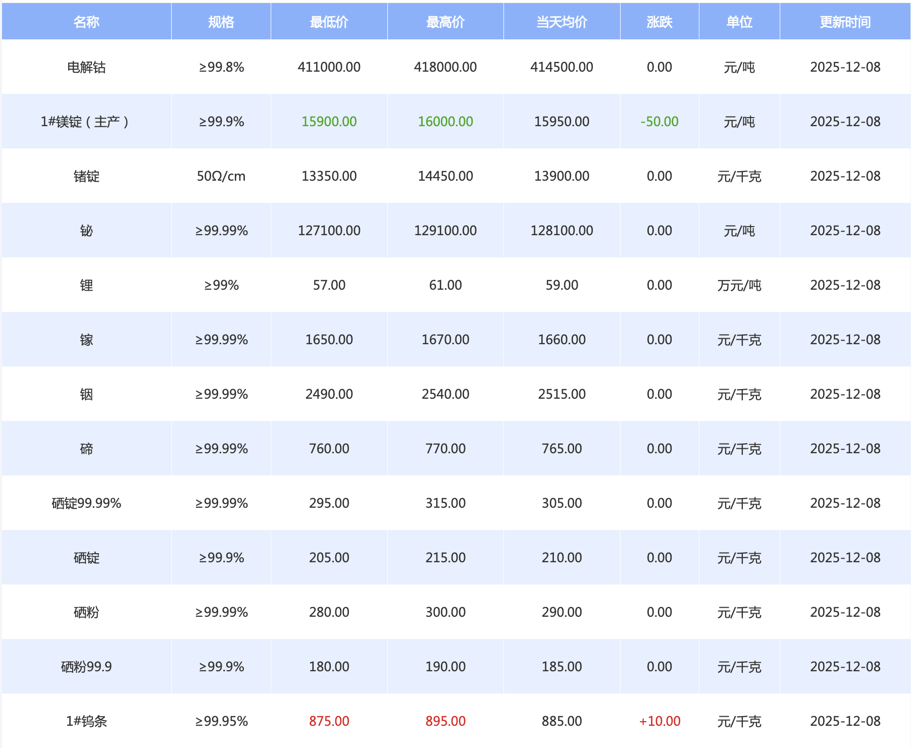Click the 414500.00 average price cell
This screenshot has width=911, height=748.
click(x=562, y=67)
